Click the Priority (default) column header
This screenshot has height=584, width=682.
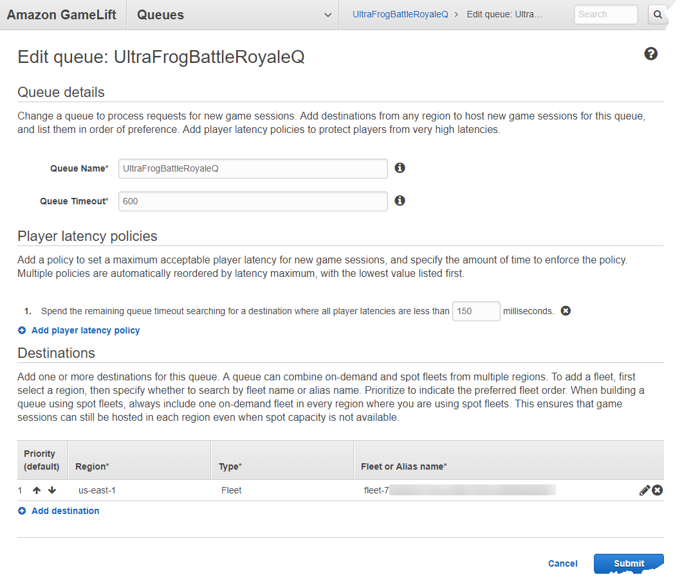point(42,460)
